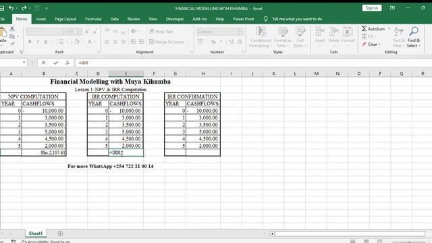Click the Sign in button
432x243 pixels.
tap(372, 8)
